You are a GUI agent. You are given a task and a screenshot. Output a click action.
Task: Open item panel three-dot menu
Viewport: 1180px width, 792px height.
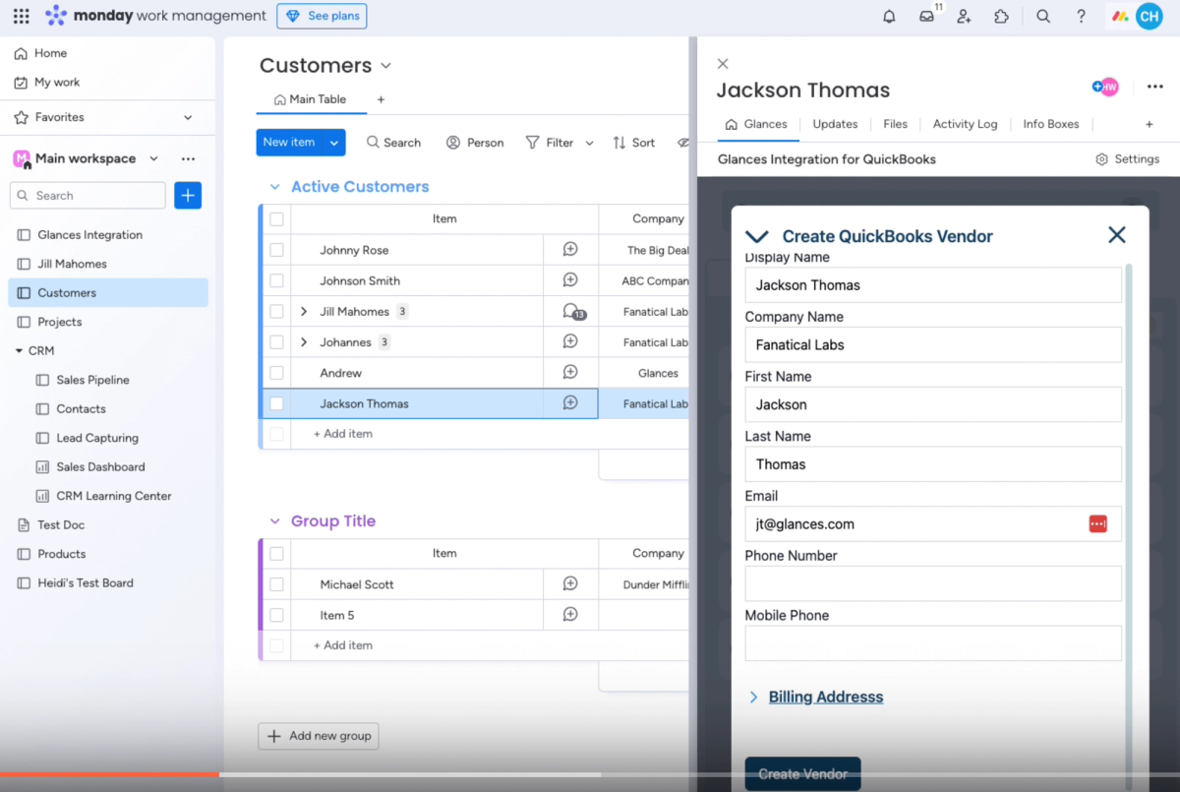(1155, 88)
